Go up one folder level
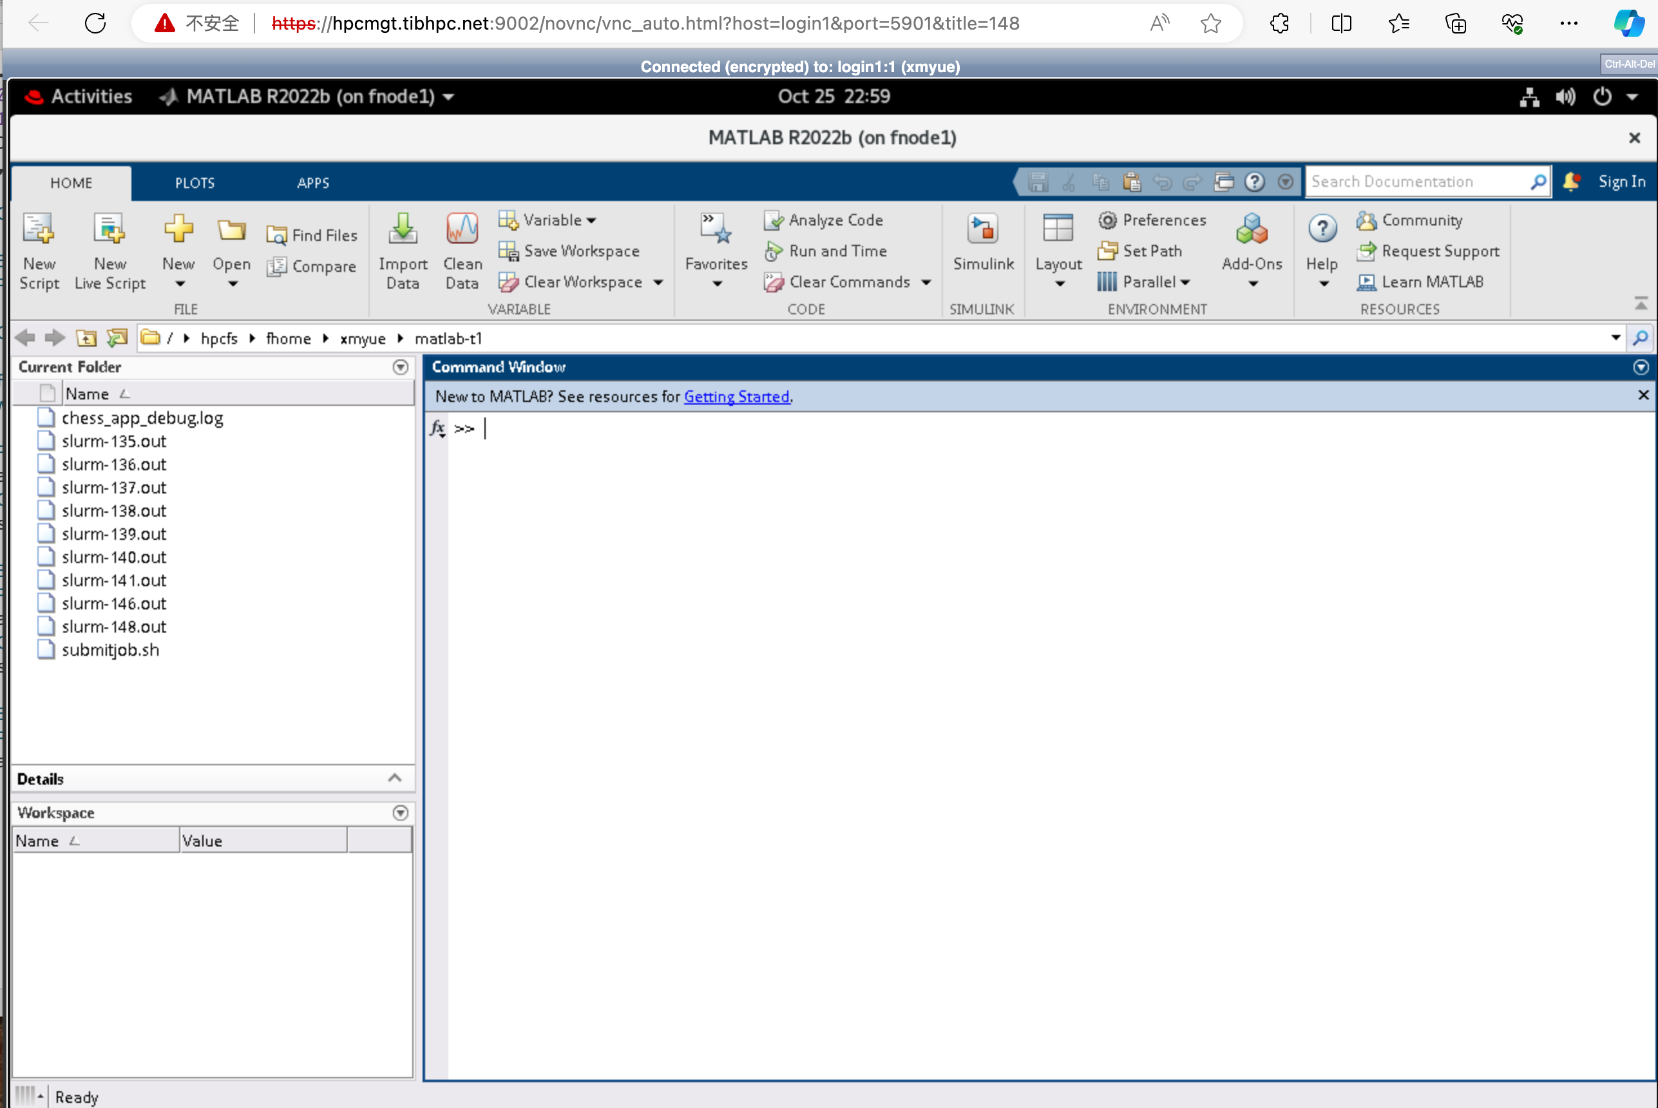 (86, 338)
